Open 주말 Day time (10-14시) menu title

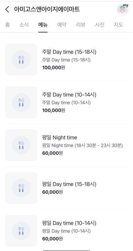(69, 95)
